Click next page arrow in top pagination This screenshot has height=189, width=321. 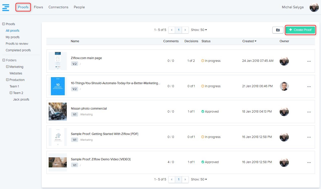[x=185, y=30]
